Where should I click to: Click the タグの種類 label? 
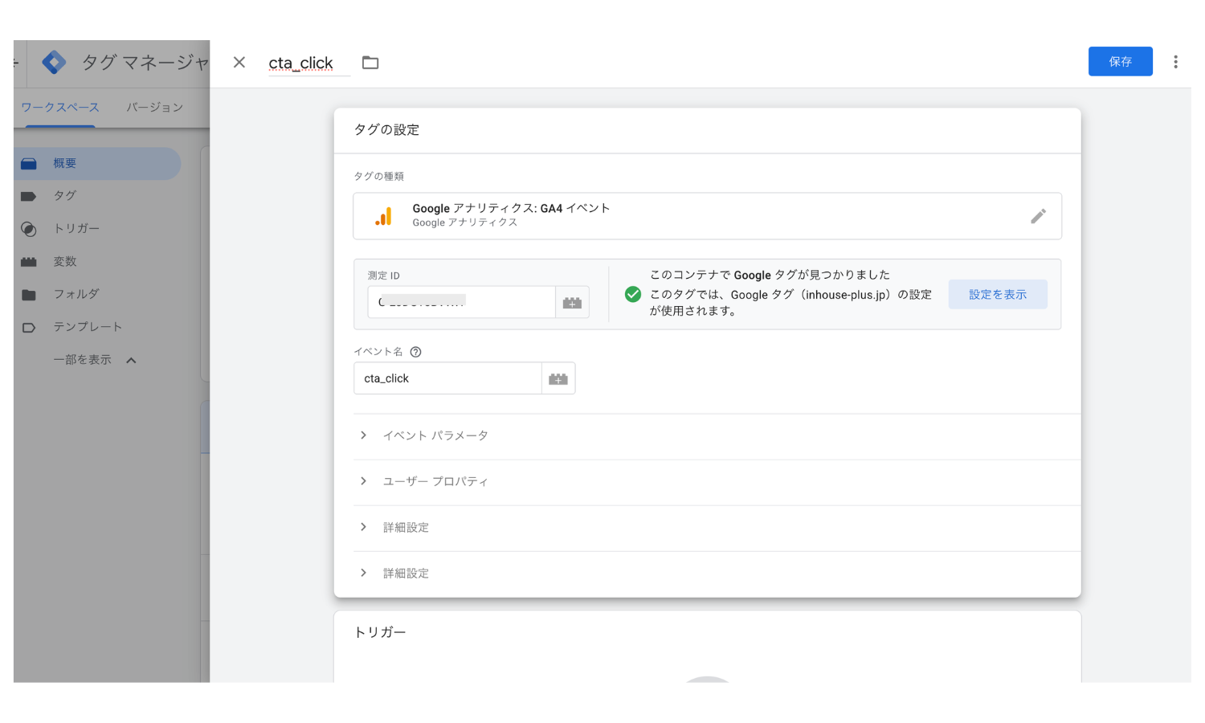pyautogui.click(x=379, y=176)
